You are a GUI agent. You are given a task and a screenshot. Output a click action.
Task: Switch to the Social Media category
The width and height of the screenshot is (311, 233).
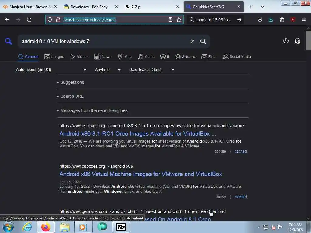[237, 57]
